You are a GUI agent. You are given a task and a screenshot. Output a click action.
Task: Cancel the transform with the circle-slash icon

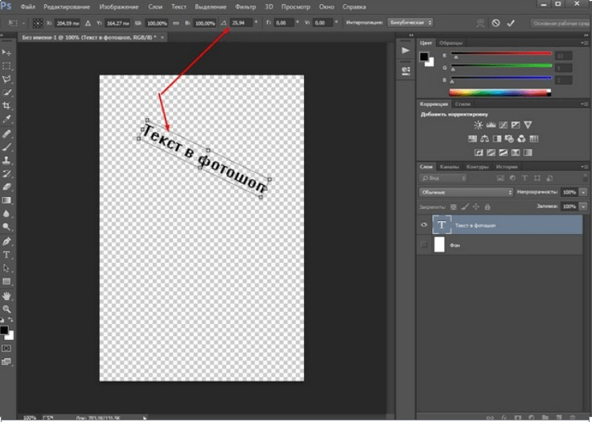pyautogui.click(x=496, y=23)
